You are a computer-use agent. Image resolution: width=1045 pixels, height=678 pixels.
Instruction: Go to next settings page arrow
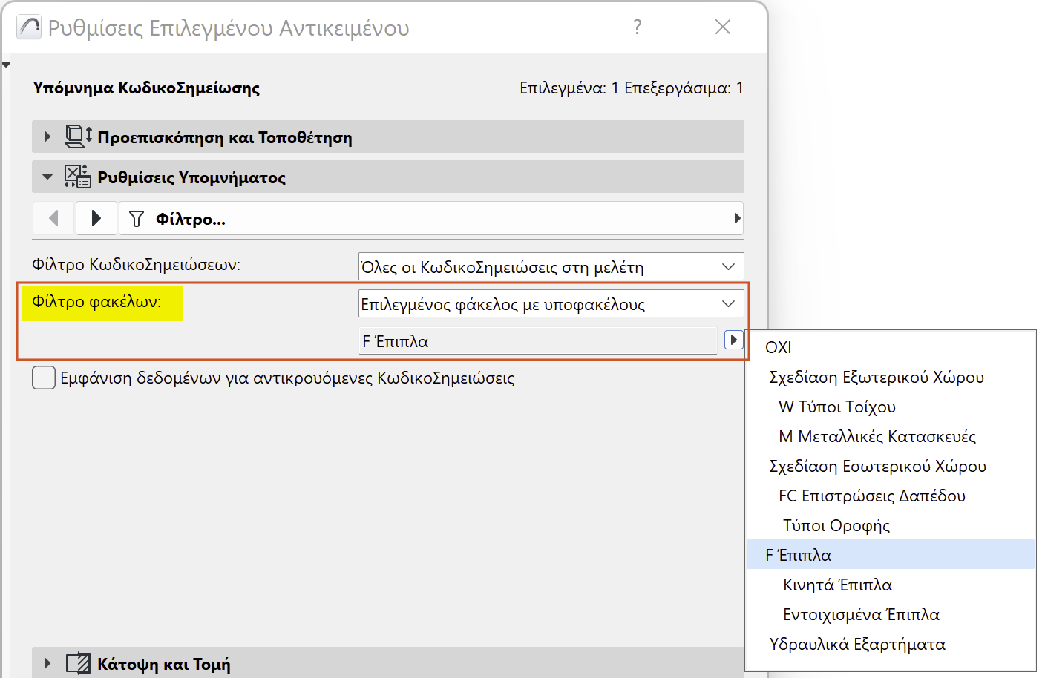tap(96, 219)
